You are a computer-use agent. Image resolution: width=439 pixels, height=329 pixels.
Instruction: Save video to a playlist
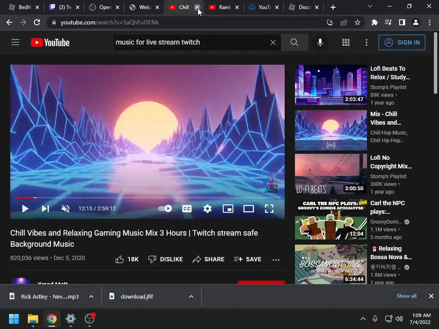[x=248, y=259]
